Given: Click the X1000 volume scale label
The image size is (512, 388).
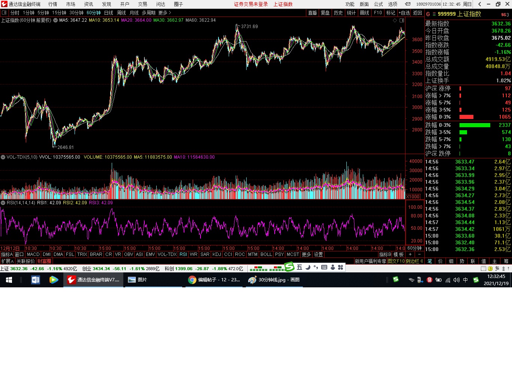Looking at the screenshot, I should pyautogui.click(x=413, y=197).
